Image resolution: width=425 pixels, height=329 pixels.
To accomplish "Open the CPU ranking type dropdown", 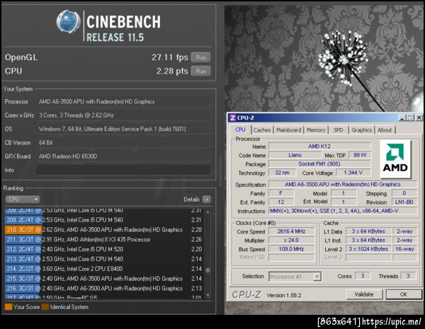I will pos(23,200).
